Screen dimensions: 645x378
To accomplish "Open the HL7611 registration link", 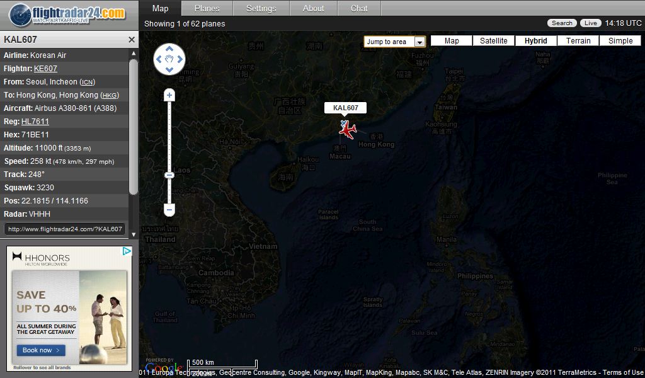I will [x=35, y=122].
